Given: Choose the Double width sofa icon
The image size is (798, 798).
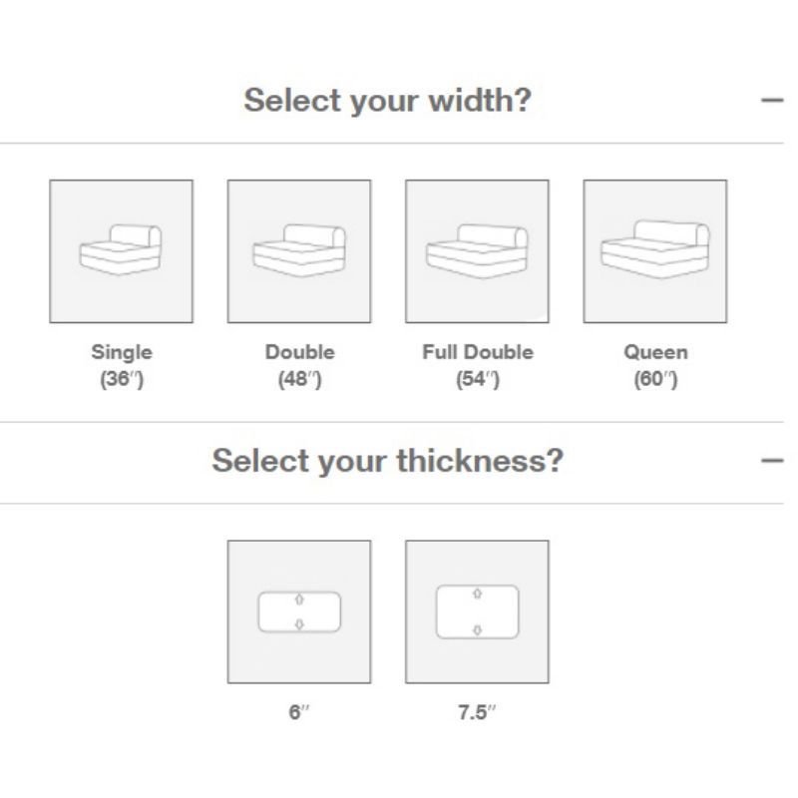Looking at the screenshot, I should point(298,251).
